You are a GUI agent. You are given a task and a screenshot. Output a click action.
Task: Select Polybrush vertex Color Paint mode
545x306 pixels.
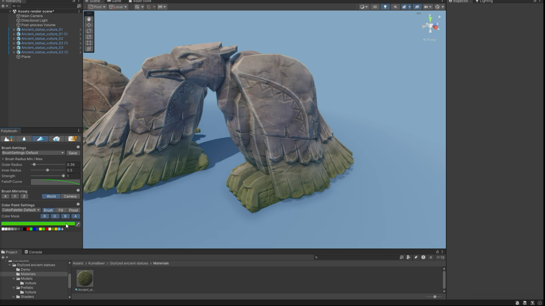click(40, 139)
